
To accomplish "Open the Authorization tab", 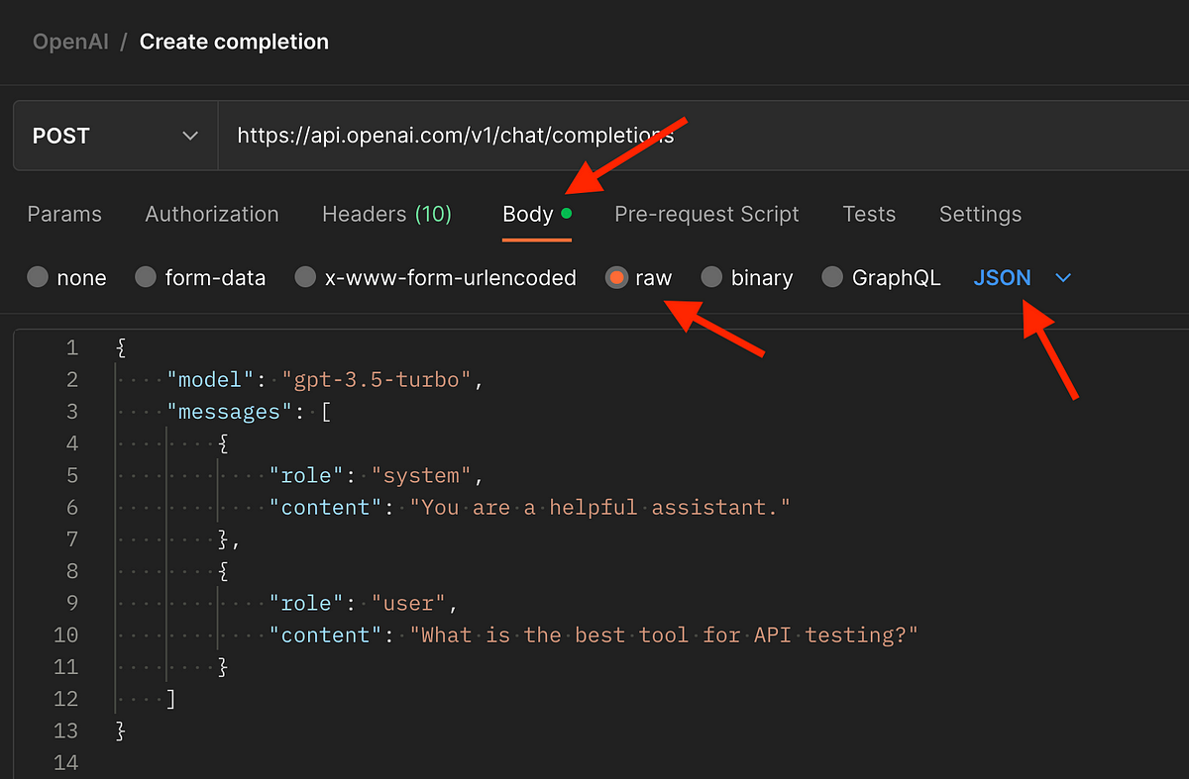I will click(212, 214).
